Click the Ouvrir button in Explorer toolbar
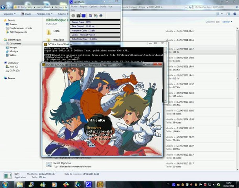 point(26,14)
